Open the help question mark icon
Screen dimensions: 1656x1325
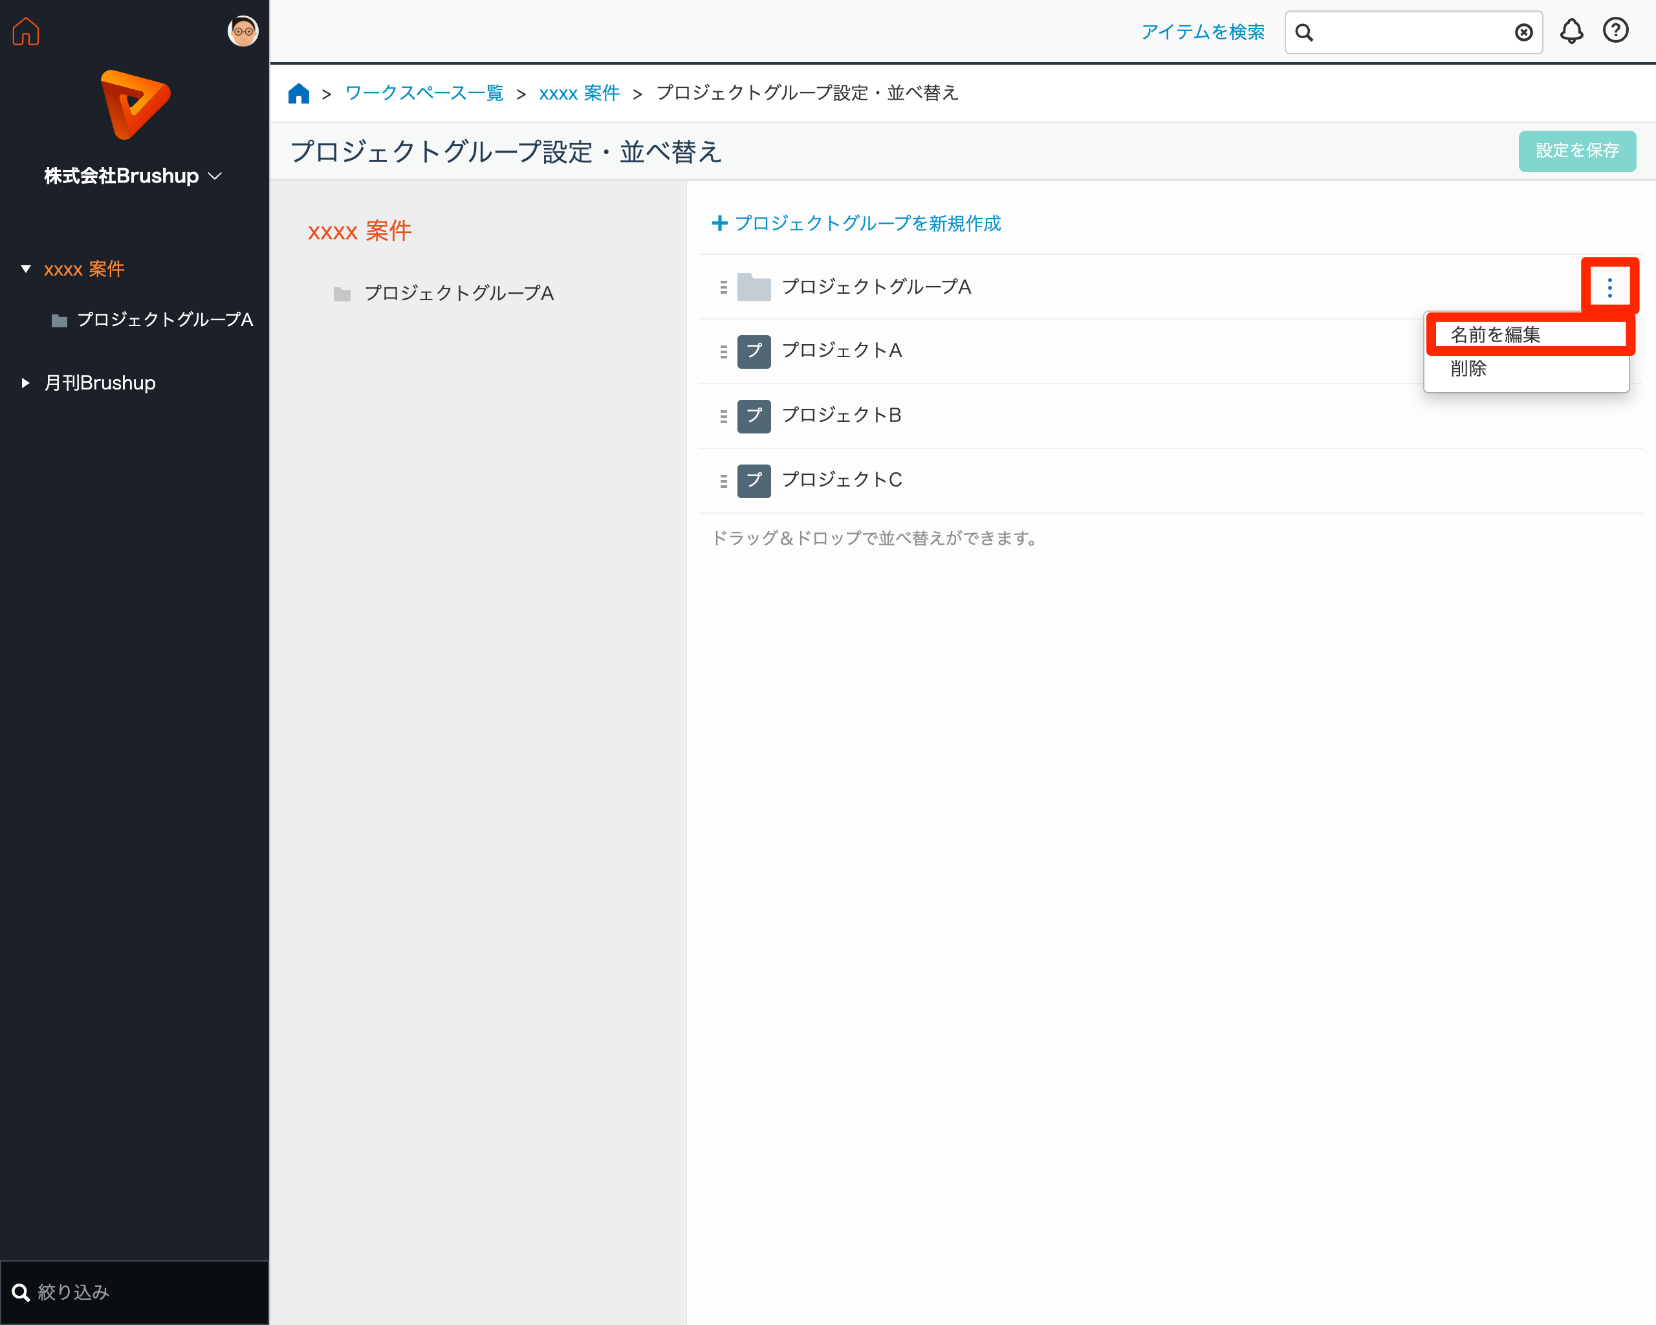point(1615,32)
